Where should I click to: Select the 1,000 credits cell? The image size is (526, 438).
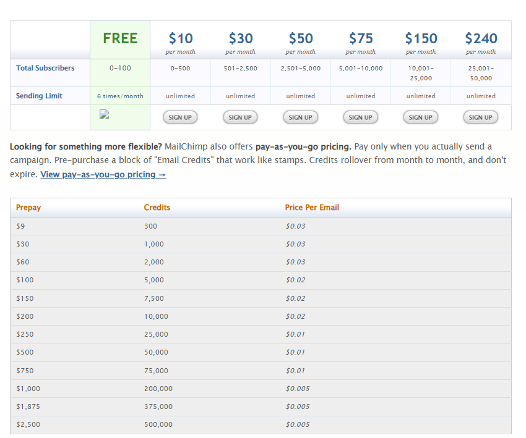coord(154,244)
